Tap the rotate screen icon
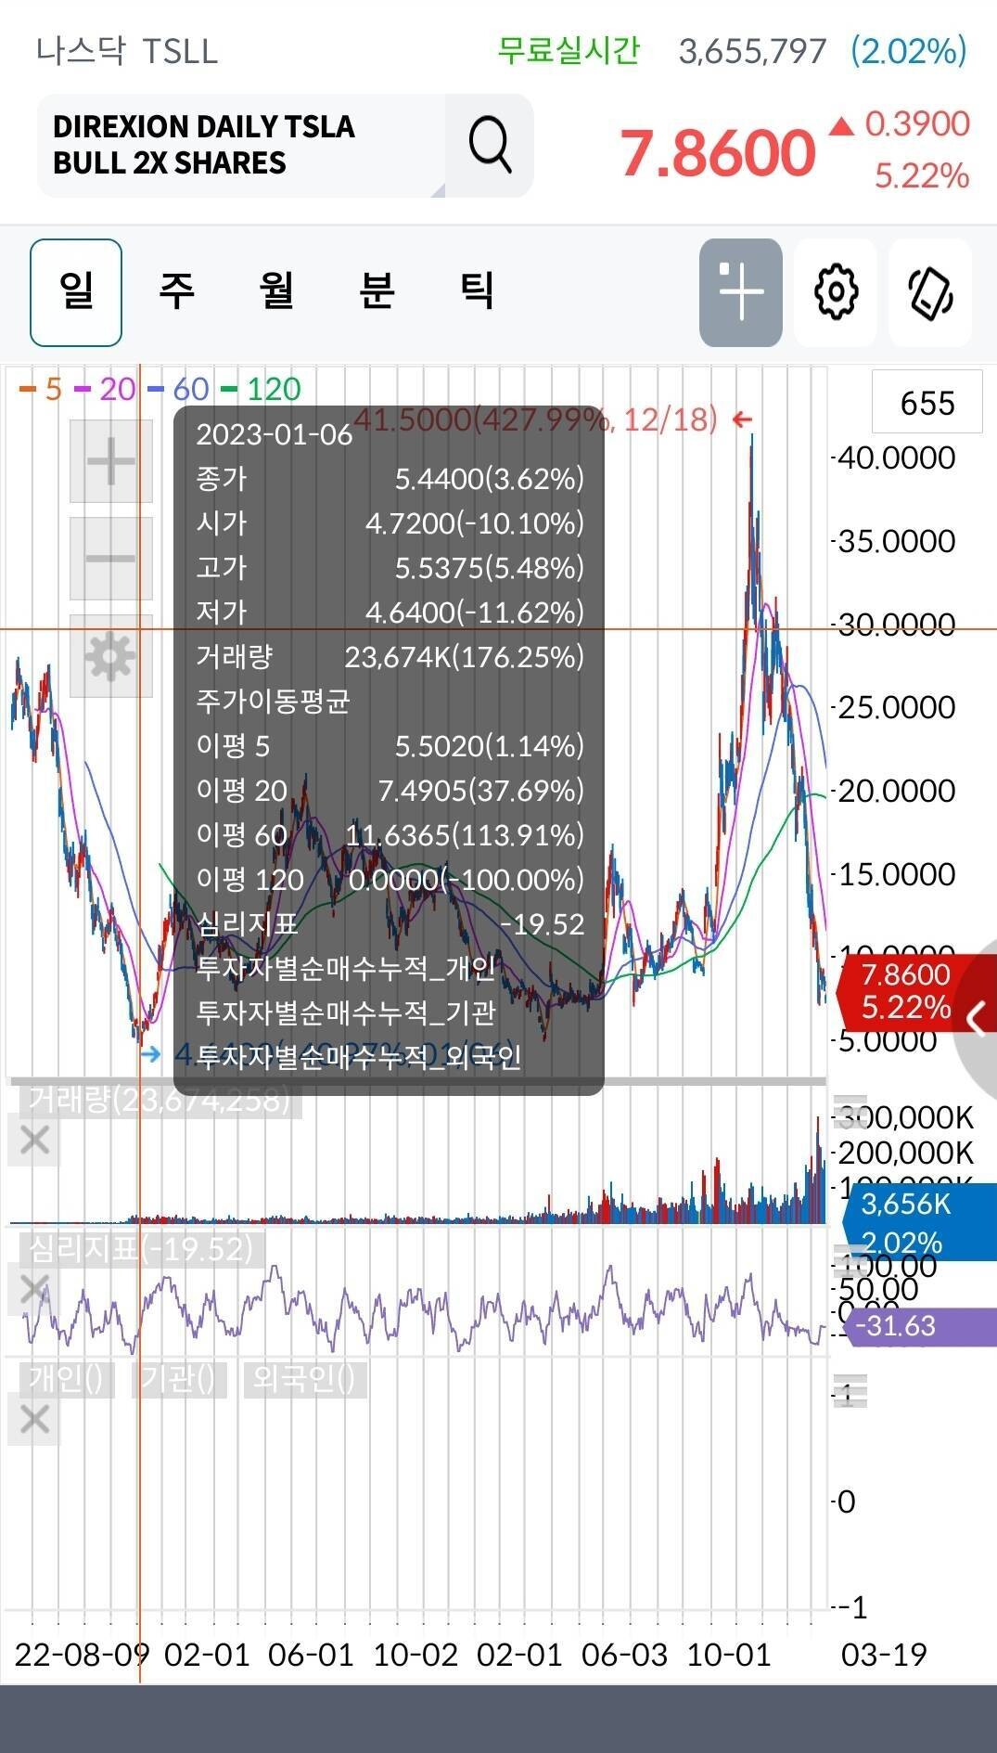The image size is (997, 1753). tap(930, 292)
